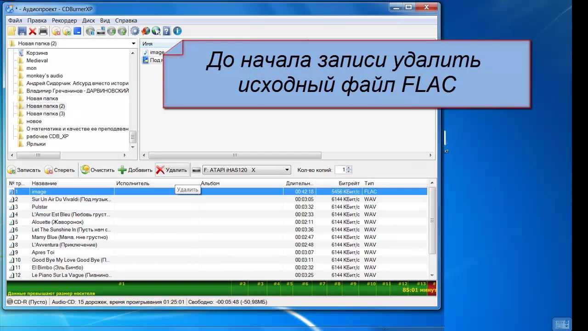Click the printer icon in top toolbar
Screen dimensions: 588x331
[43, 31]
